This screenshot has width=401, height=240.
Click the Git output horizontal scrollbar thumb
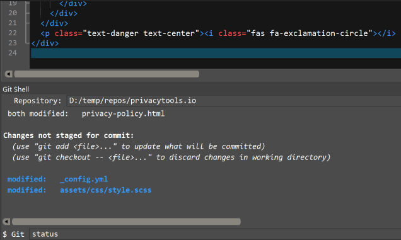click(x=126, y=221)
